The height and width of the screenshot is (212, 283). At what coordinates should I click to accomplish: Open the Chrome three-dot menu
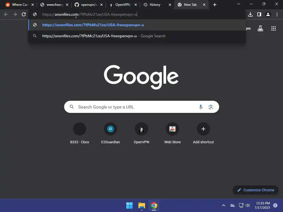pyautogui.click(x=277, y=14)
